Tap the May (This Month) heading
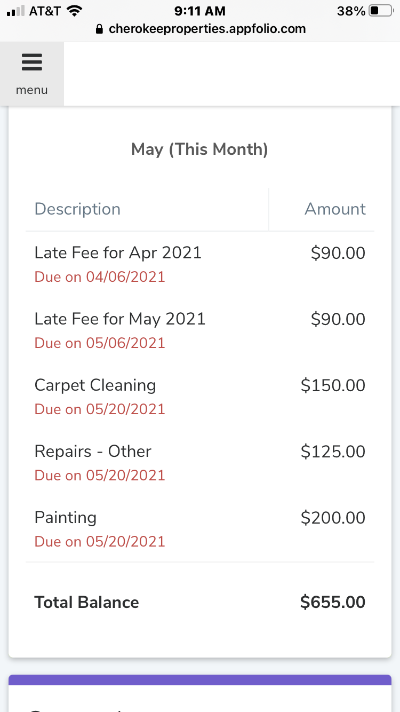Screen dimensions: 400x712 [x=199, y=149]
